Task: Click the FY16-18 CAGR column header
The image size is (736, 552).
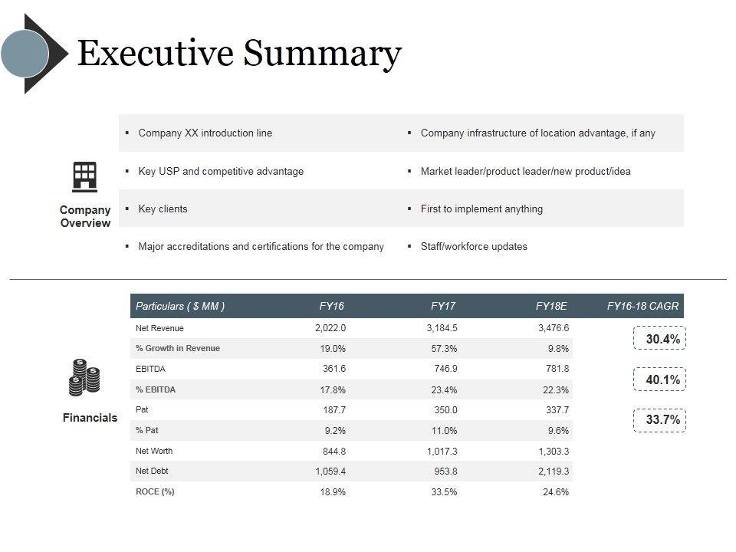Action: 642,306
